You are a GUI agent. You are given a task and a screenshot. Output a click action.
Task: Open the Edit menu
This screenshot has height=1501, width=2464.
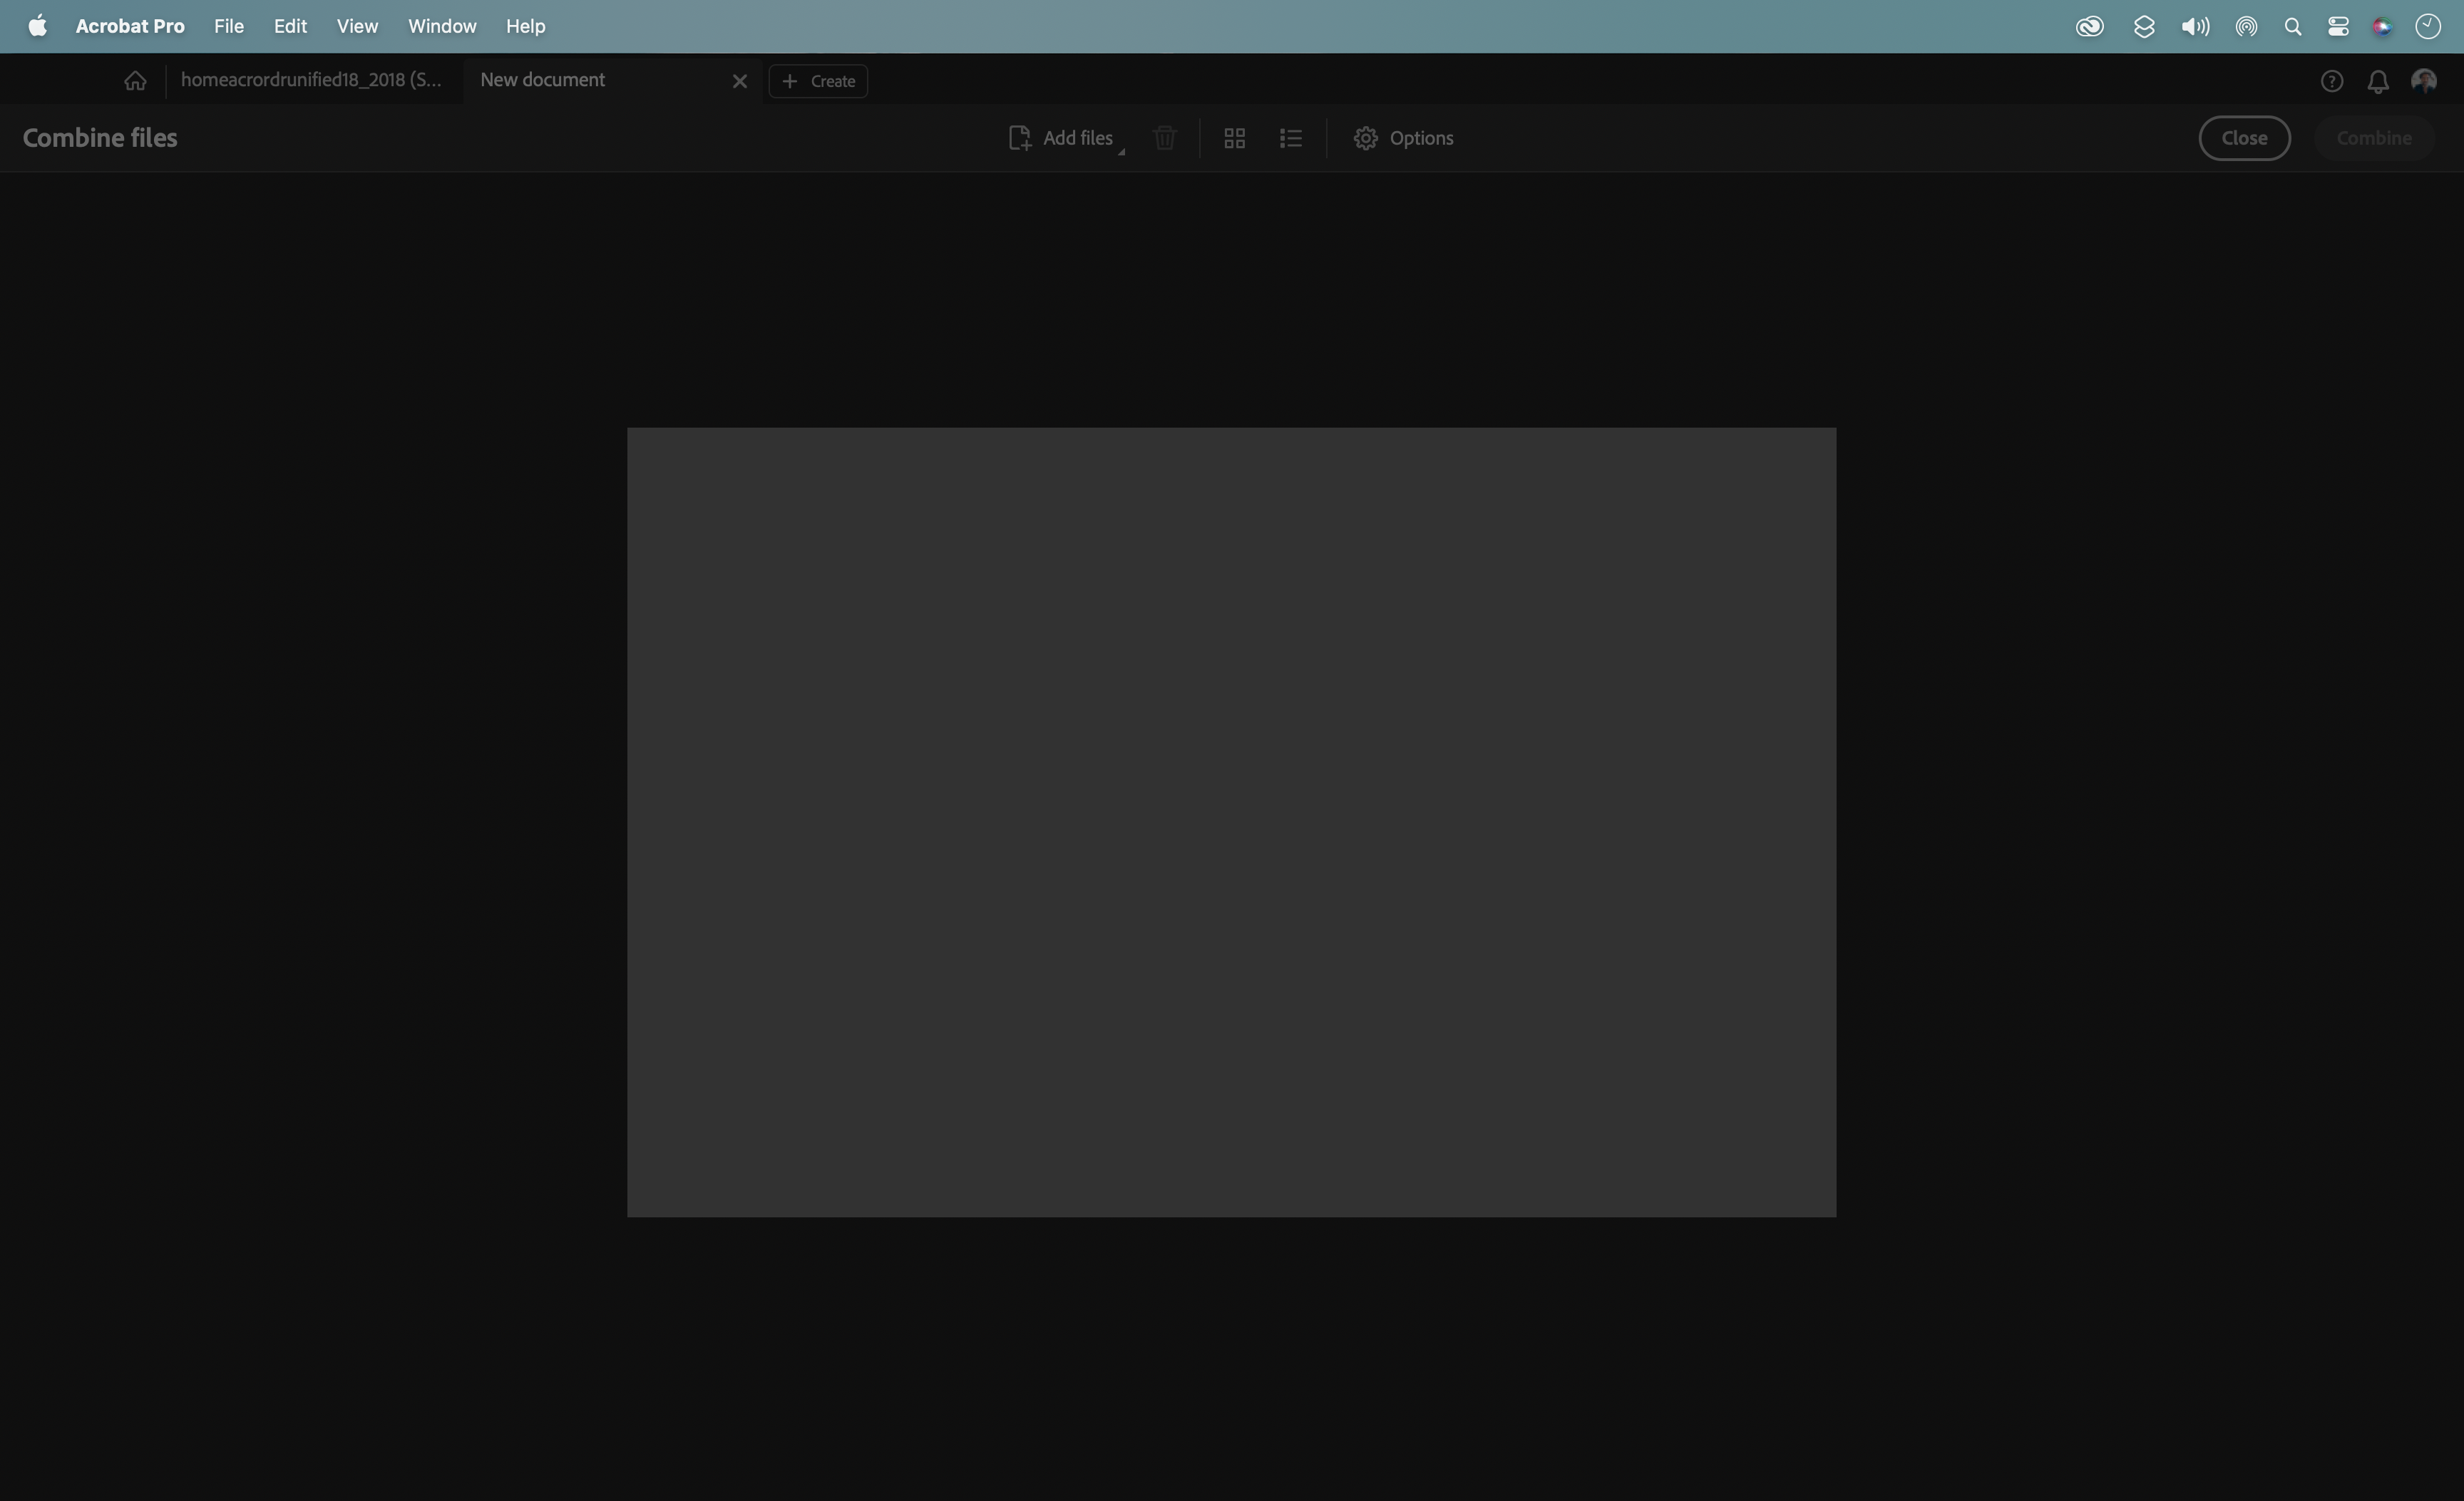(290, 26)
